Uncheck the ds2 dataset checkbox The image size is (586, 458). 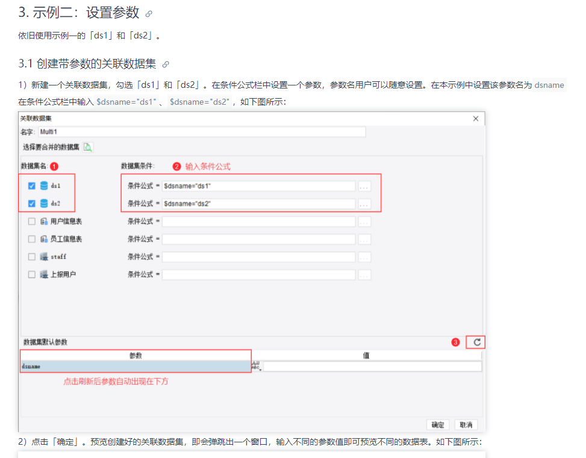coord(32,203)
